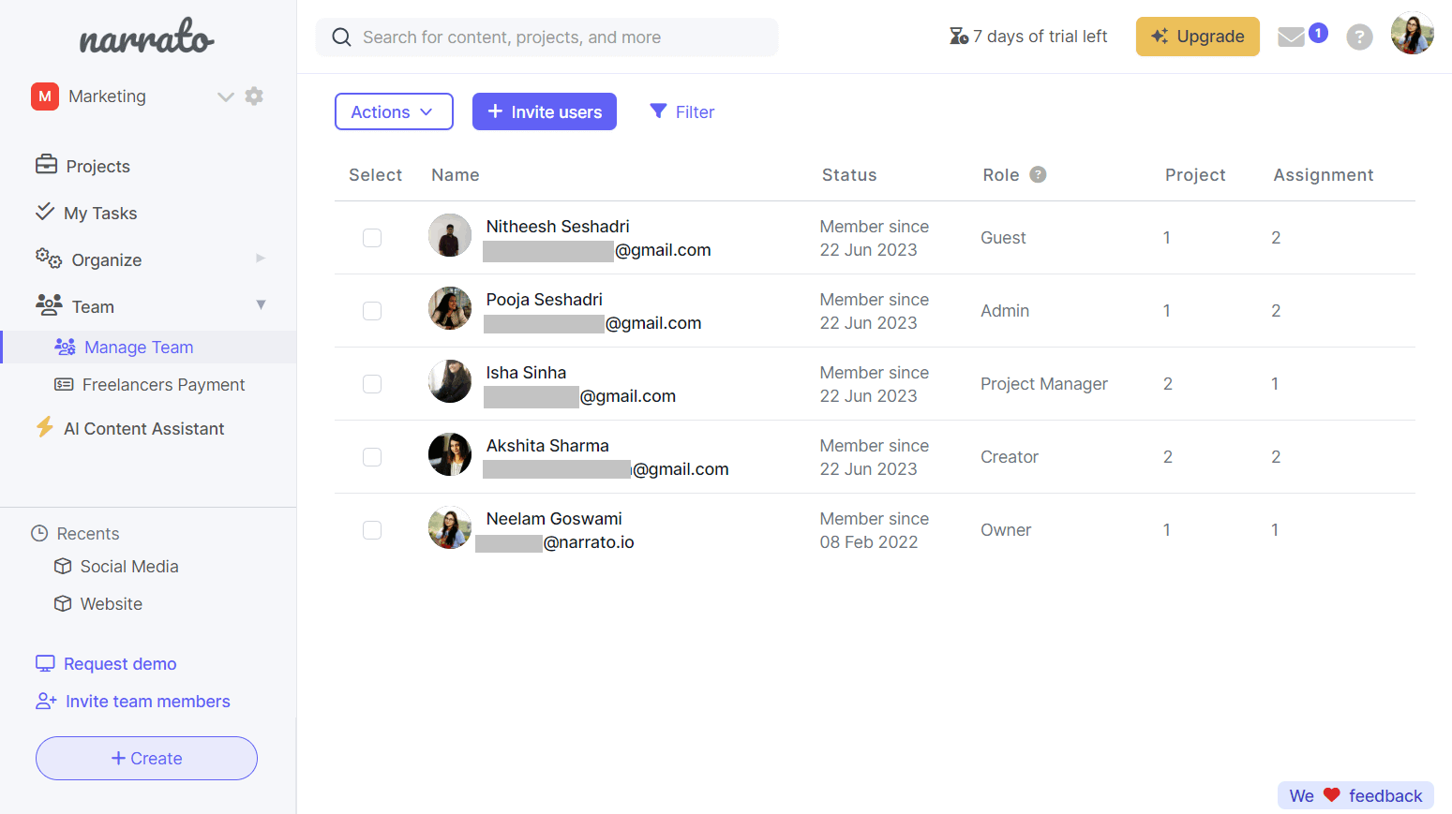Expand the Organize submenu arrow
The height and width of the screenshot is (814, 1452).
(x=261, y=258)
